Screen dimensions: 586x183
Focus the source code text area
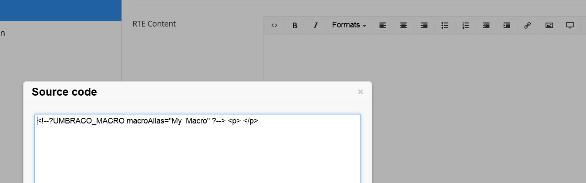[198, 148]
